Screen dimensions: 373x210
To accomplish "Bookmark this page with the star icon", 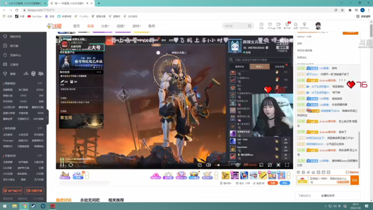I will click(x=342, y=10).
